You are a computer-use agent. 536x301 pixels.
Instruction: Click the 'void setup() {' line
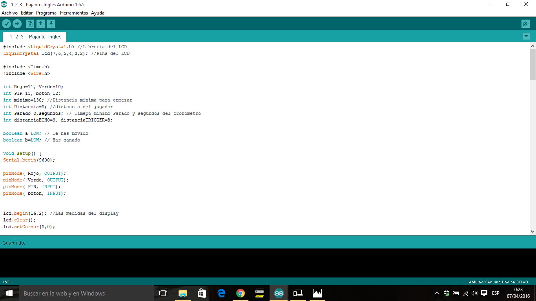(x=22, y=153)
